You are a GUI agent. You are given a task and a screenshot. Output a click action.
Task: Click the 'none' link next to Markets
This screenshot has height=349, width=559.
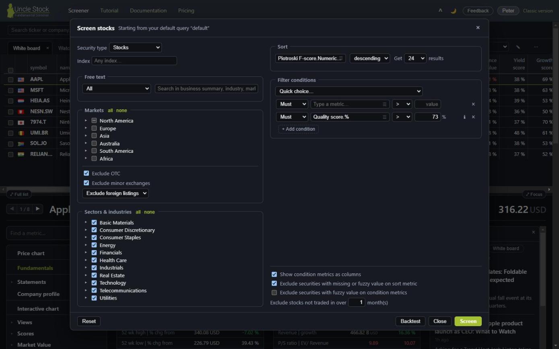coord(122,110)
